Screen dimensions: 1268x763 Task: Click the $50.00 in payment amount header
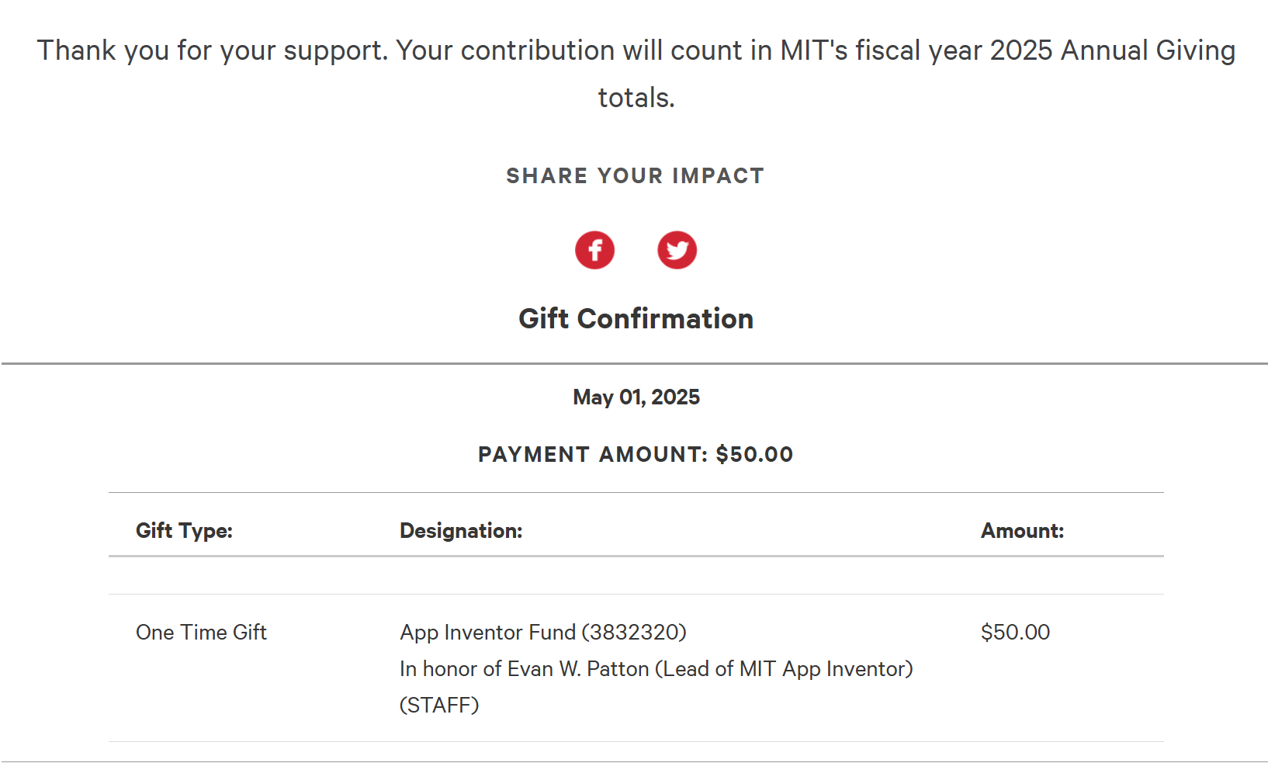click(754, 455)
